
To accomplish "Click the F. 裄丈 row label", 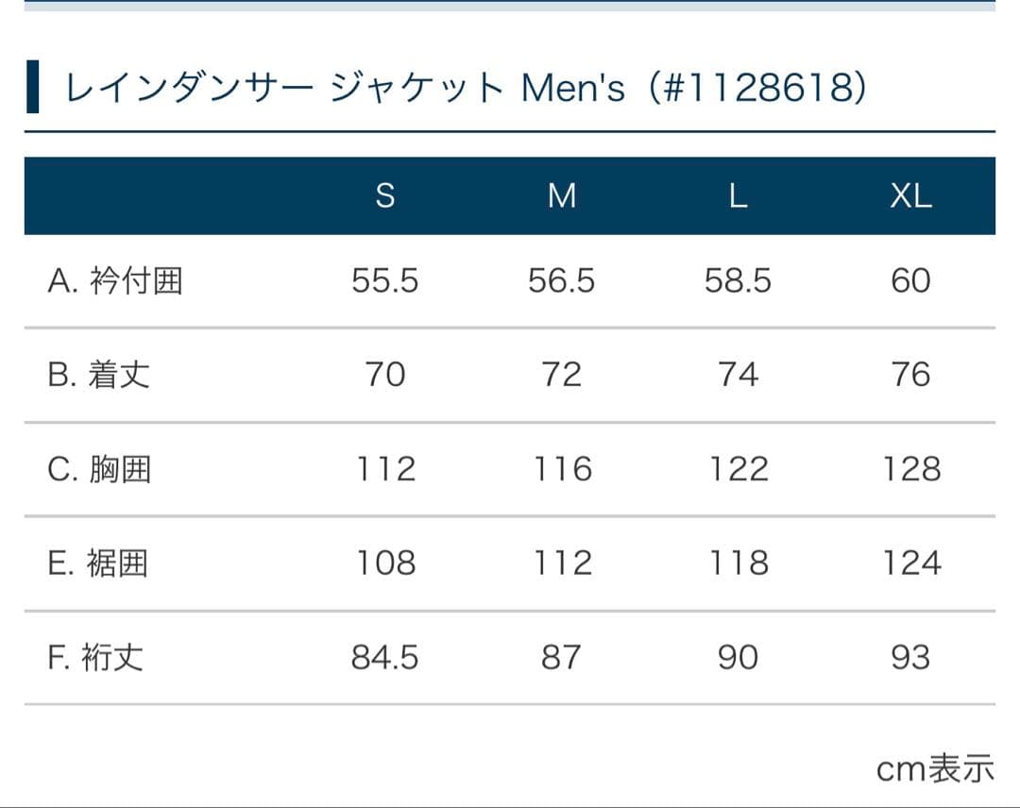I will tap(96, 657).
